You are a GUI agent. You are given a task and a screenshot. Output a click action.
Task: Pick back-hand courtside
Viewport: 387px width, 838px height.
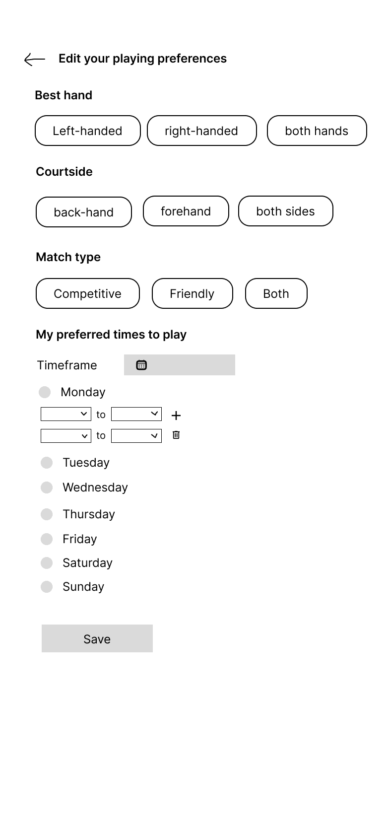(x=84, y=212)
